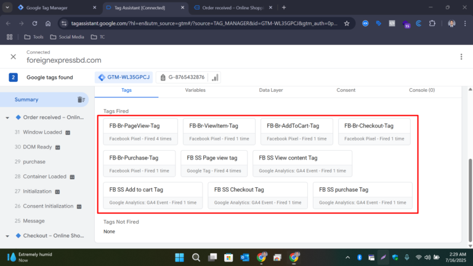Open the browser Extensions puzzle icon
The height and width of the screenshot is (266, 473).
tap(432, 23)
